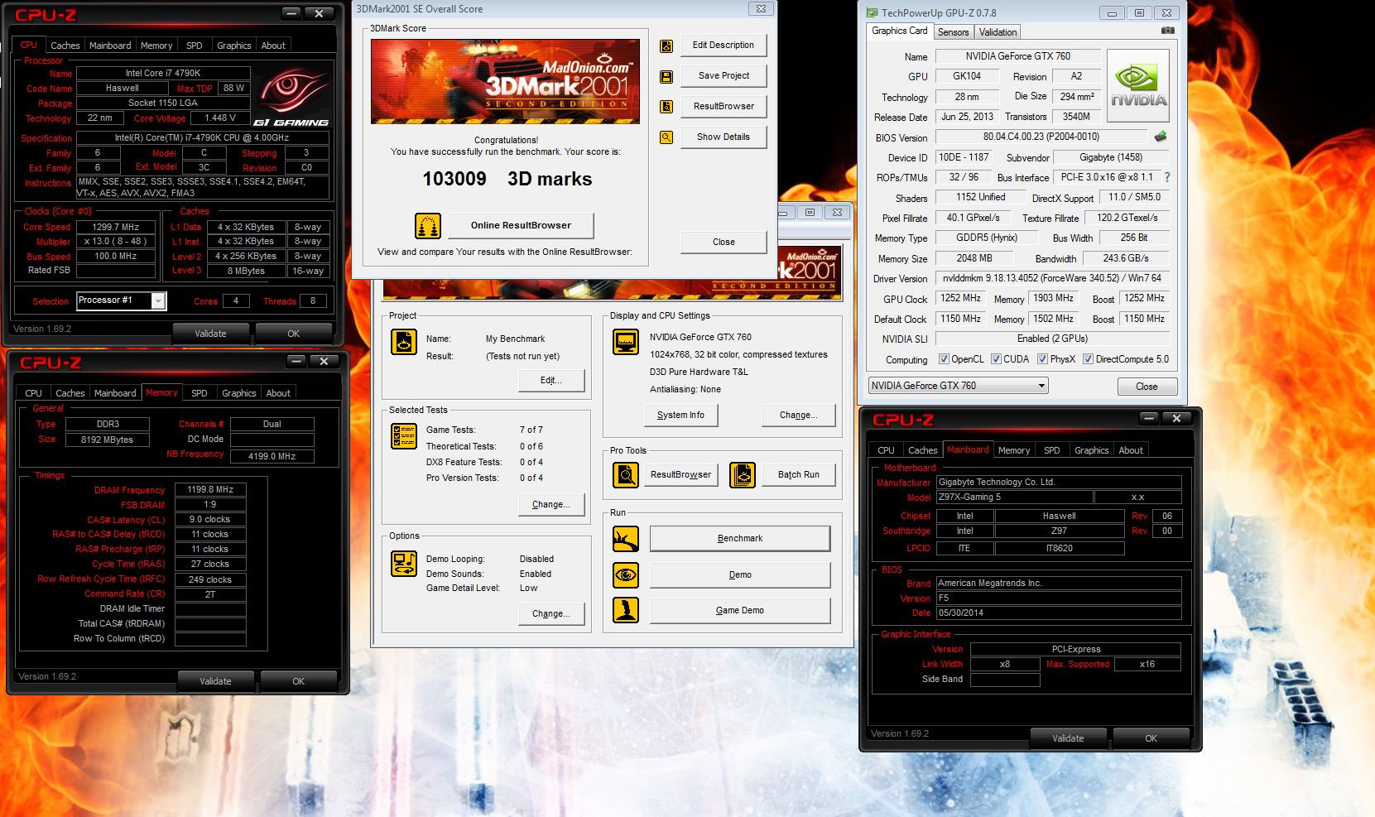Click the ResultBrowser icon in score dialog
The height and width of the screenshot is (817, 1375).
666,107
